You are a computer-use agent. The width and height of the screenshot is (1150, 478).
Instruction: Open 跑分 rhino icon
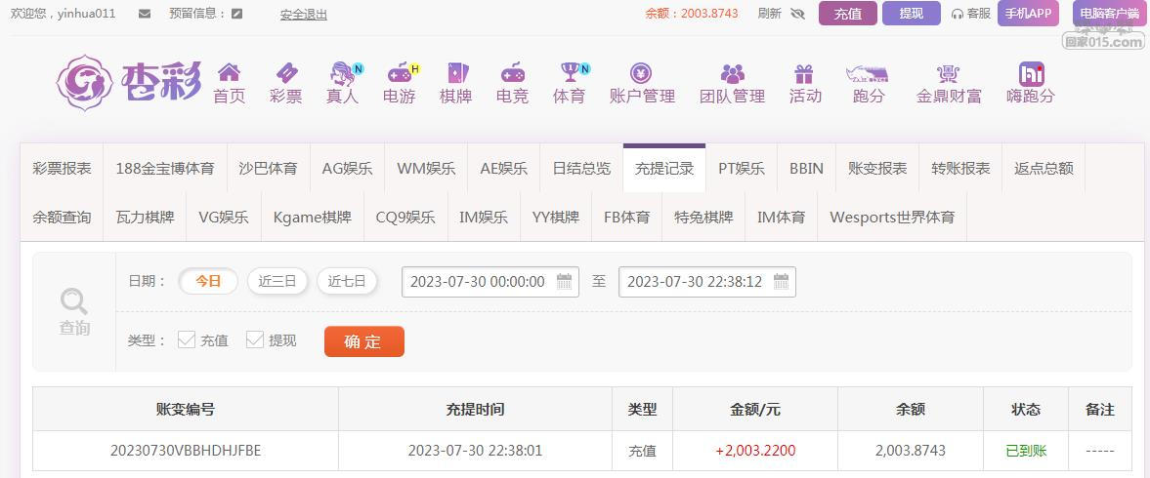coord(868,73)
